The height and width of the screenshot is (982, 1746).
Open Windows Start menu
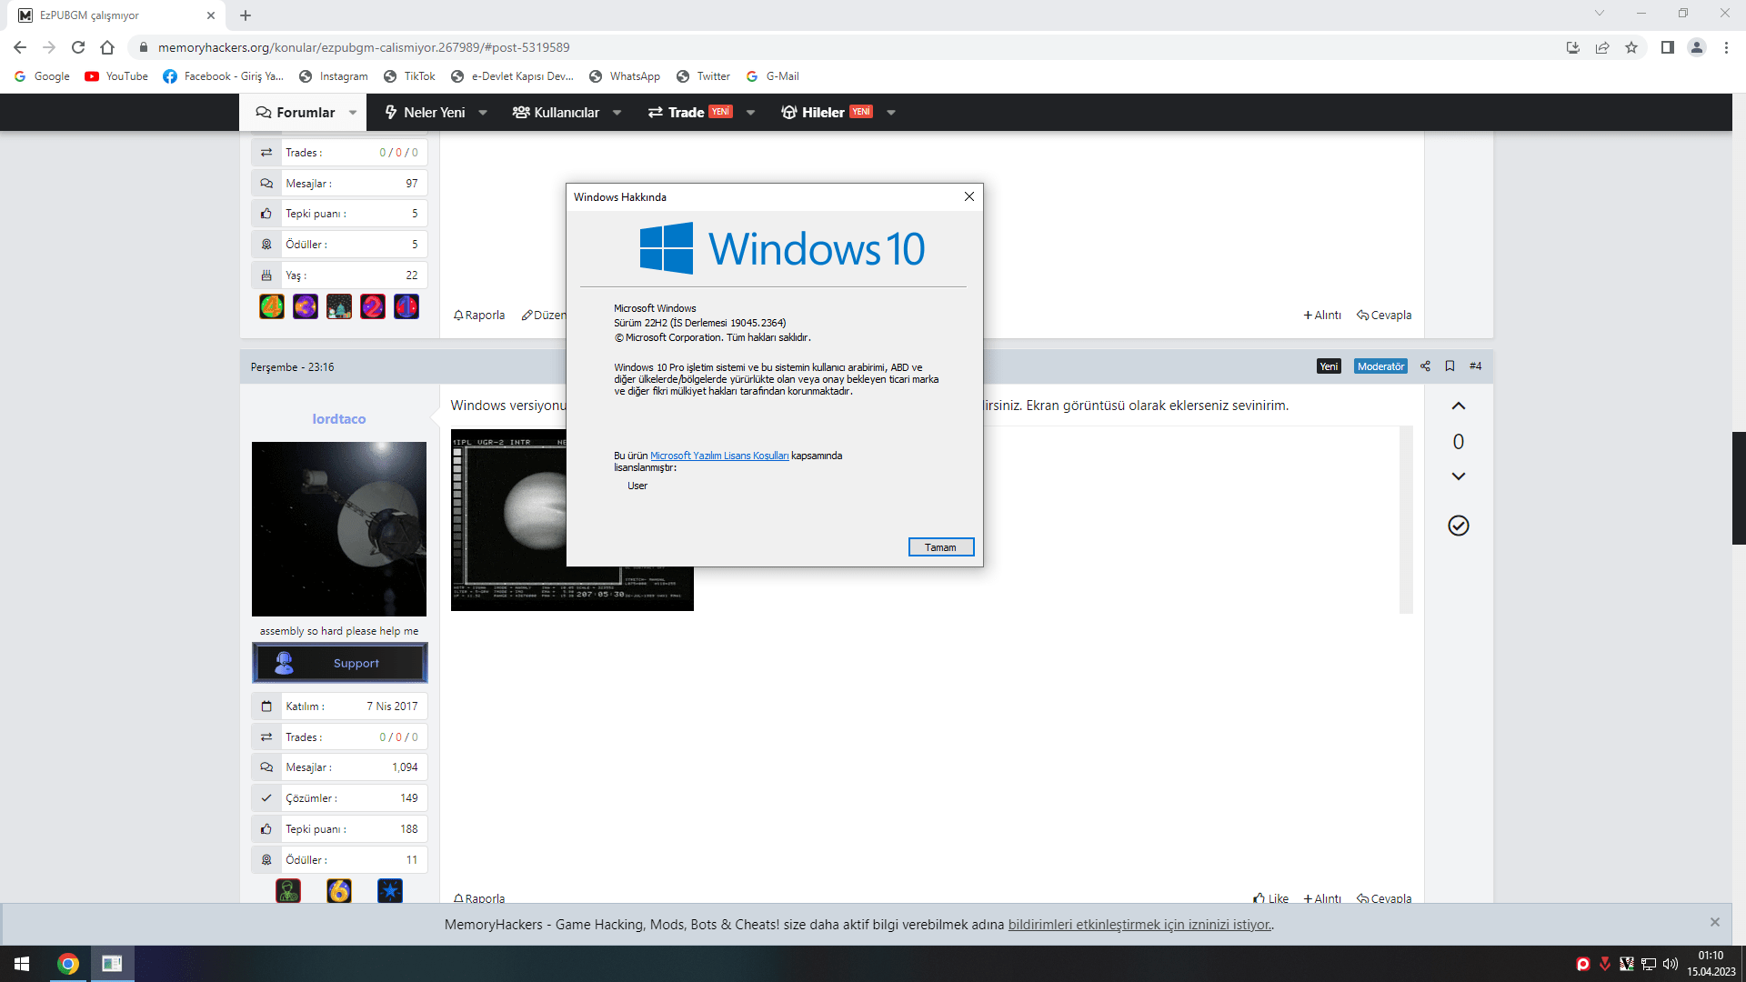point(22,964)
